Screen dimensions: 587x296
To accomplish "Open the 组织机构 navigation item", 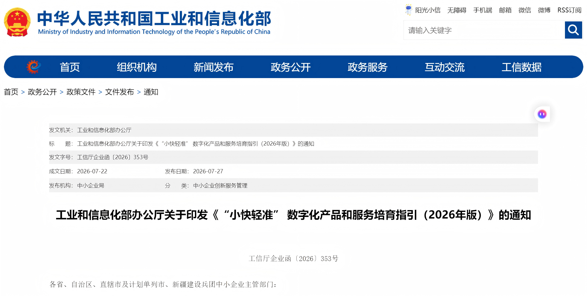I will coord(137,67).
